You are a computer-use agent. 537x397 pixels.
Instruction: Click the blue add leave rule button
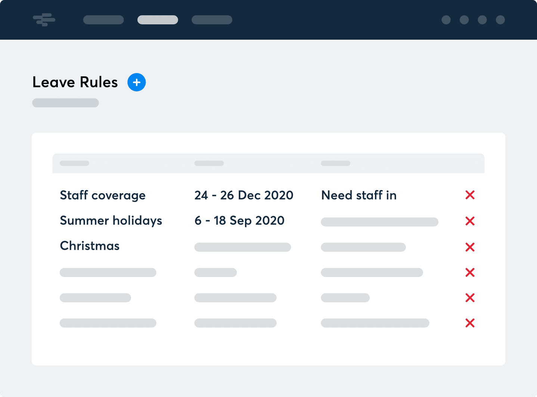click(x=136, y=82)
